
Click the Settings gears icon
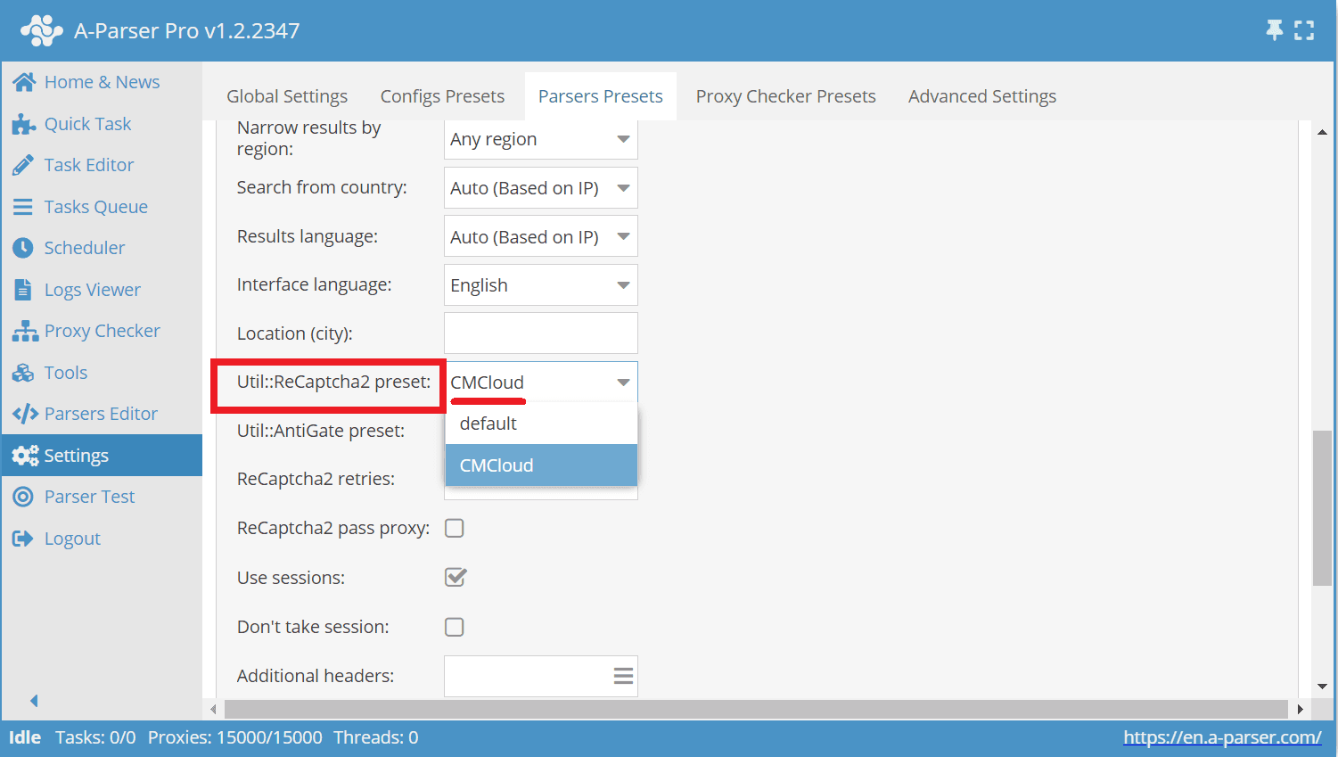click(x=25, y=456)
